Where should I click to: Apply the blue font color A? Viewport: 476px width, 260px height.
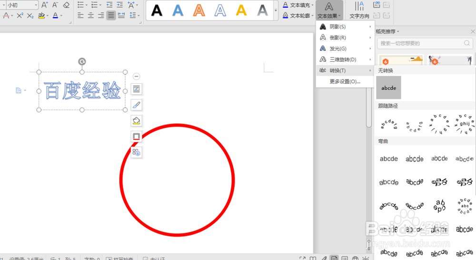[55, 16]
